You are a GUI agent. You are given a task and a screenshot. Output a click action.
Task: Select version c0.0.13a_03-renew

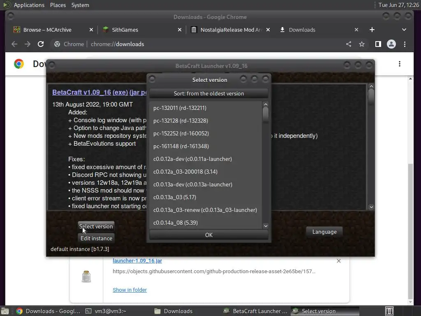coord(206,210)
